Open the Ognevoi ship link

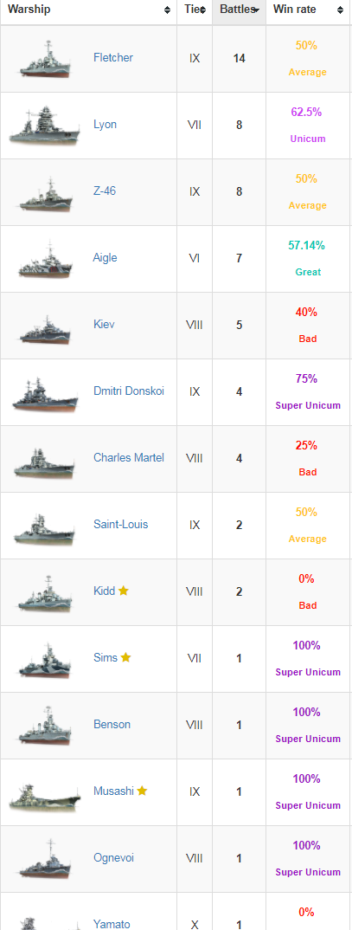114,857
